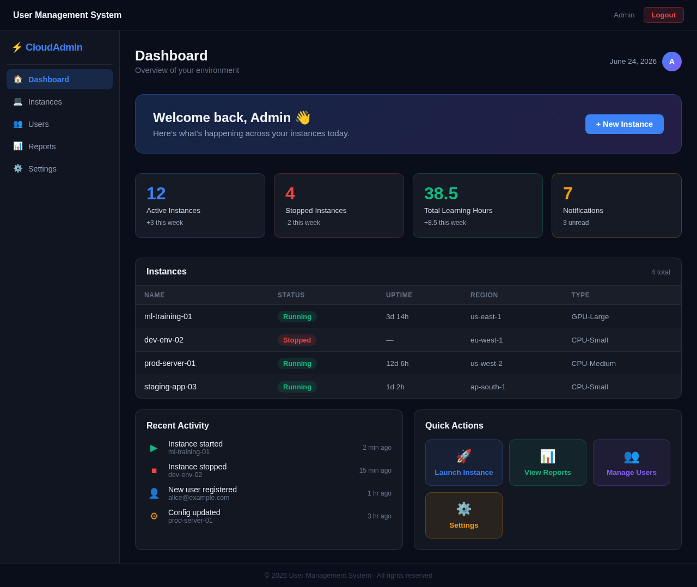Click the laptop icon beside Instances

click(18, 102)
